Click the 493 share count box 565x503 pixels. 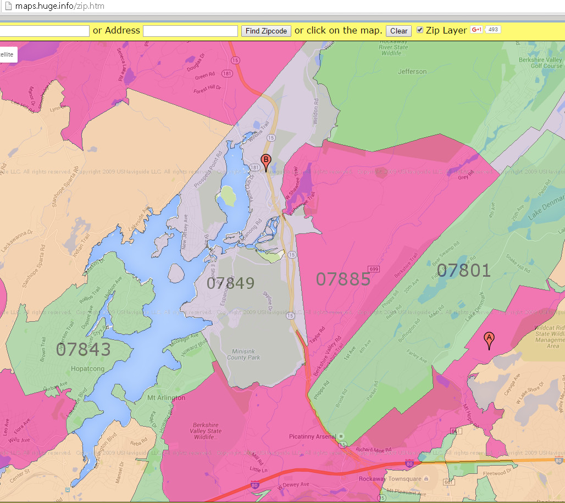[494, 29]
